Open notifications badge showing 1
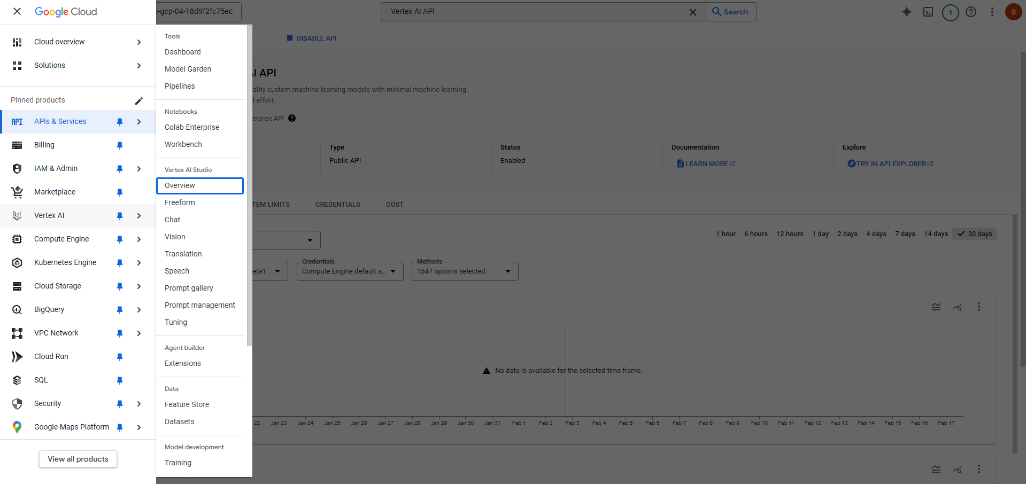Viewport: 1026px width, 484px height. pyautogui.click(x=950, y=12)
